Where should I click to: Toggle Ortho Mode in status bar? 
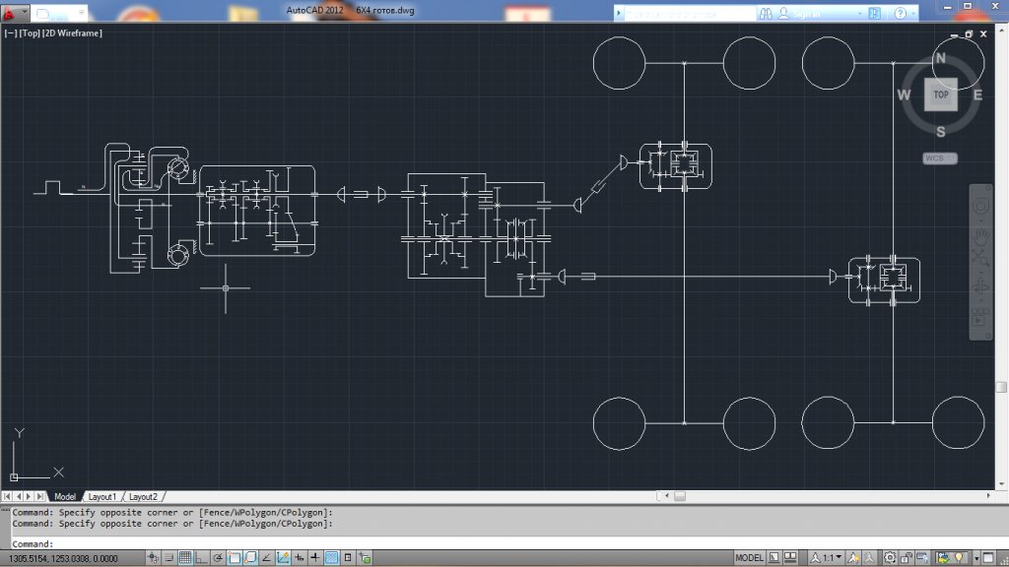click(201, 558)
